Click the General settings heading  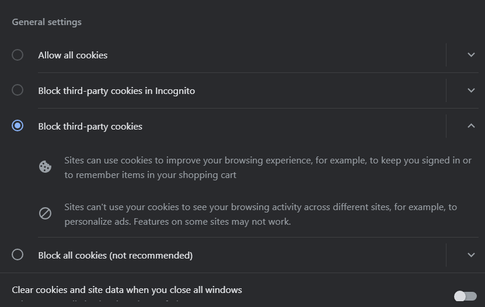[47, 22]
